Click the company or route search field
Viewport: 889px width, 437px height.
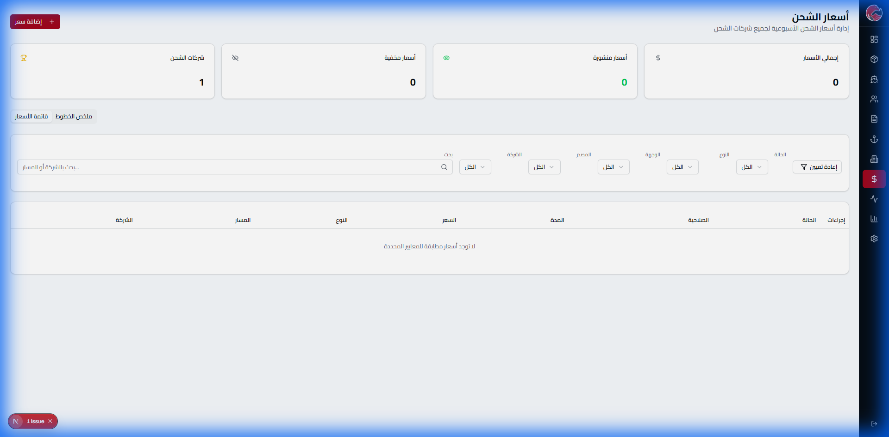(232, 167)
